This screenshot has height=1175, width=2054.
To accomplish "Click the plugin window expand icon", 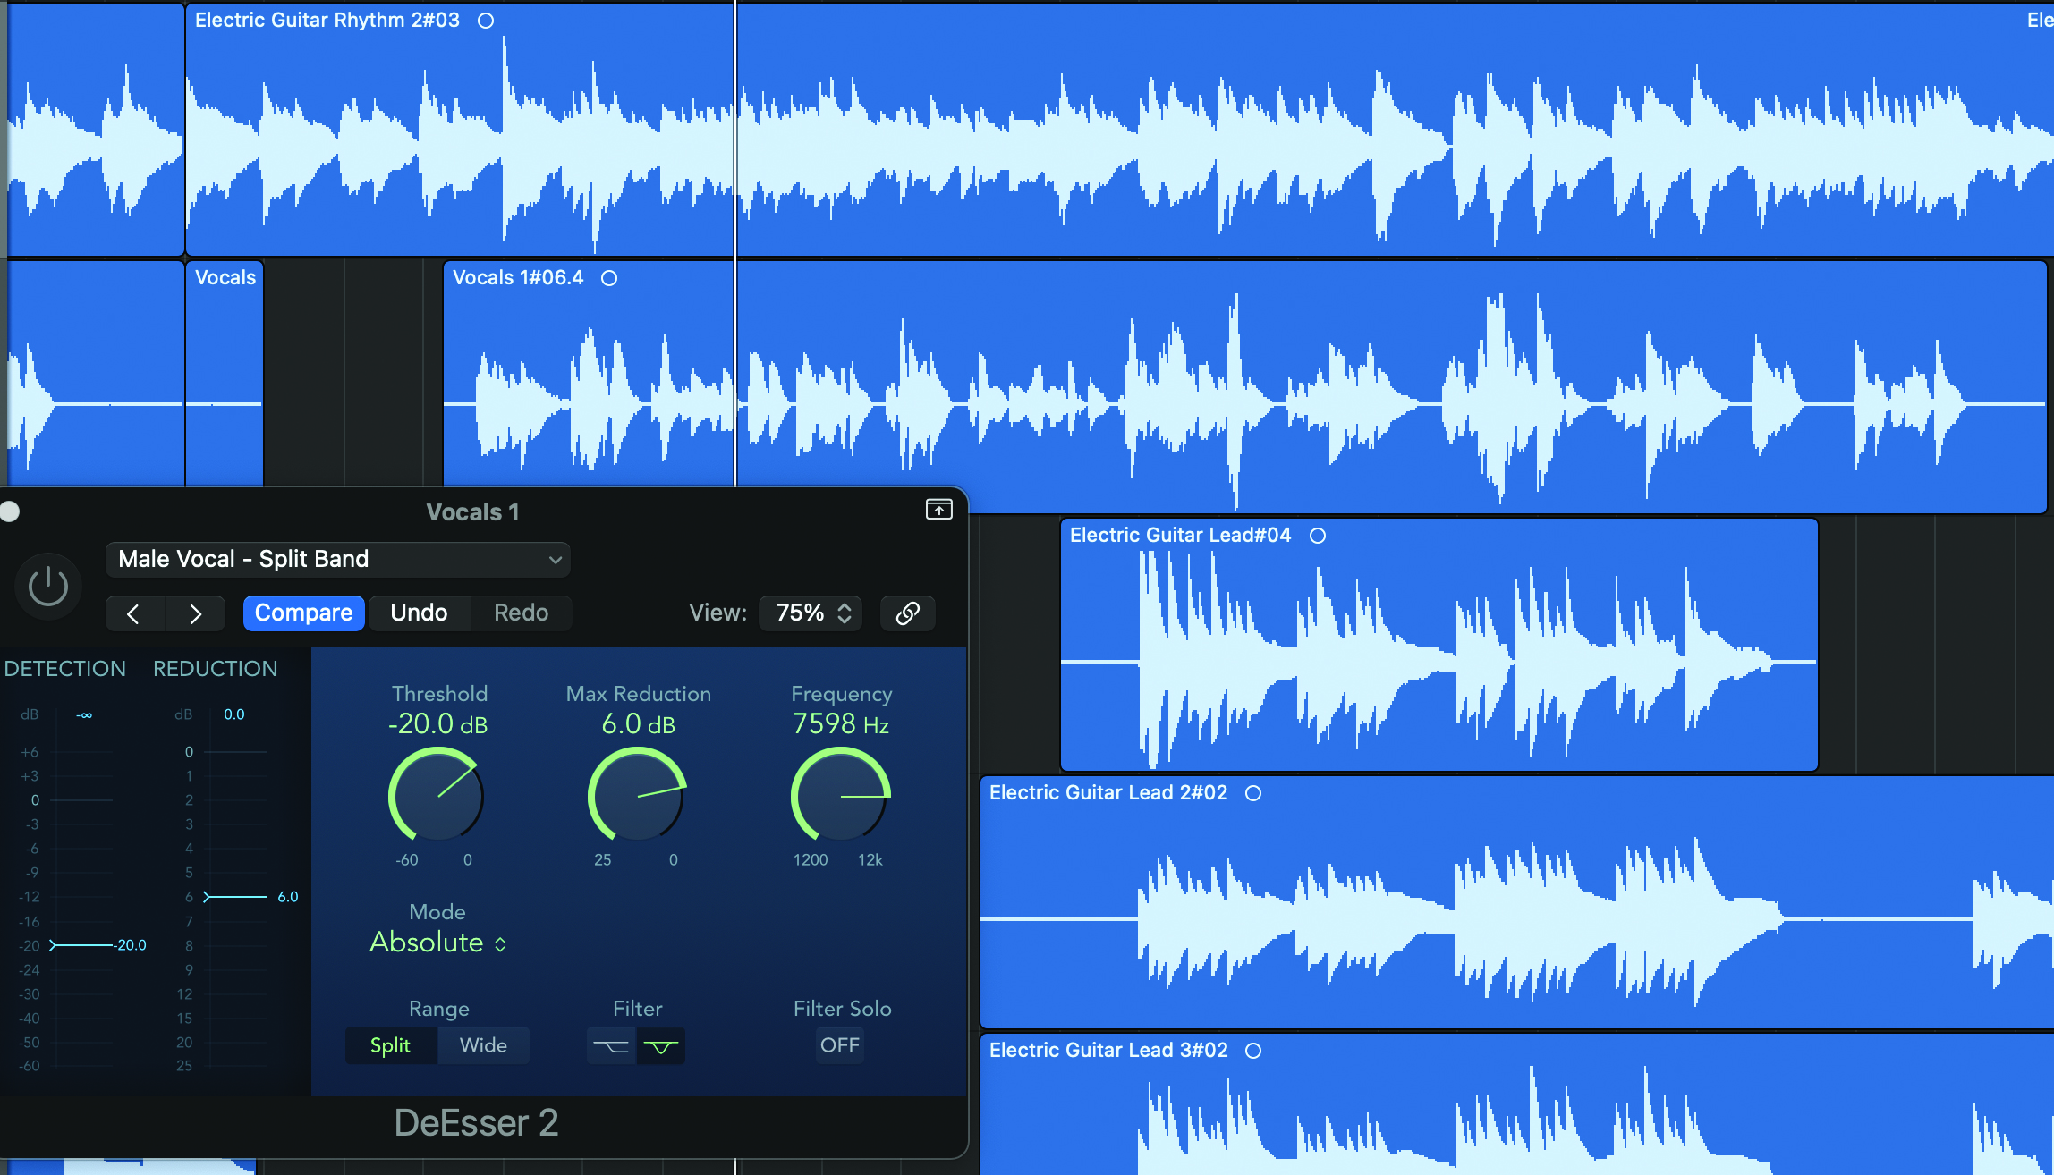I will pyautogui.click(x=938, y=510).
